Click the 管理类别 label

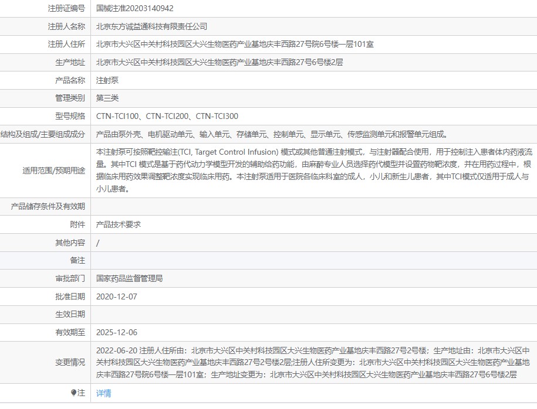tap(70, 98)
